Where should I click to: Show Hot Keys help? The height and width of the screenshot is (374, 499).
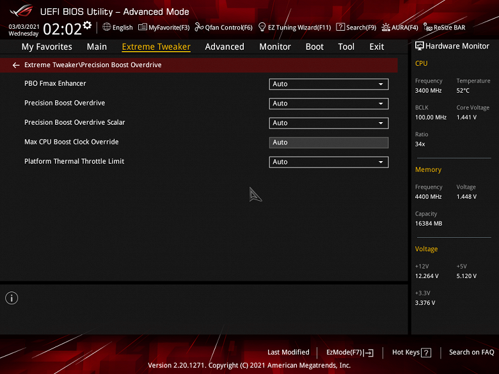411,352
